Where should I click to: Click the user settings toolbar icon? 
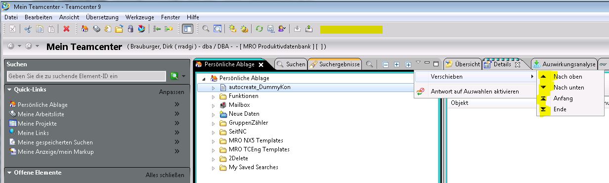(282, 29)
